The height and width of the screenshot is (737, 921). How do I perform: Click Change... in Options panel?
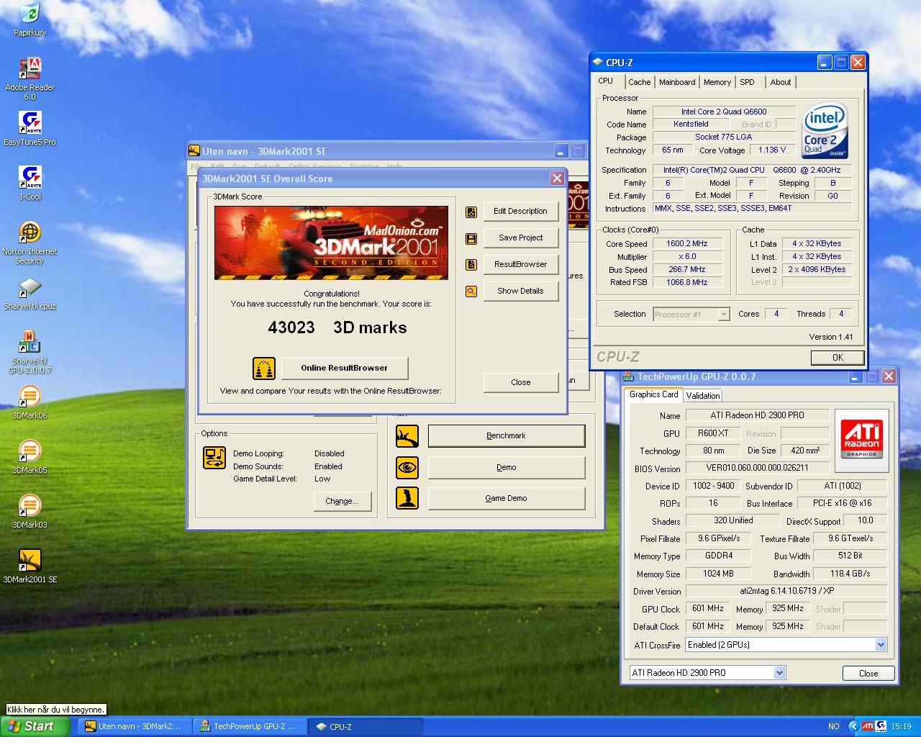pos(342,502)
